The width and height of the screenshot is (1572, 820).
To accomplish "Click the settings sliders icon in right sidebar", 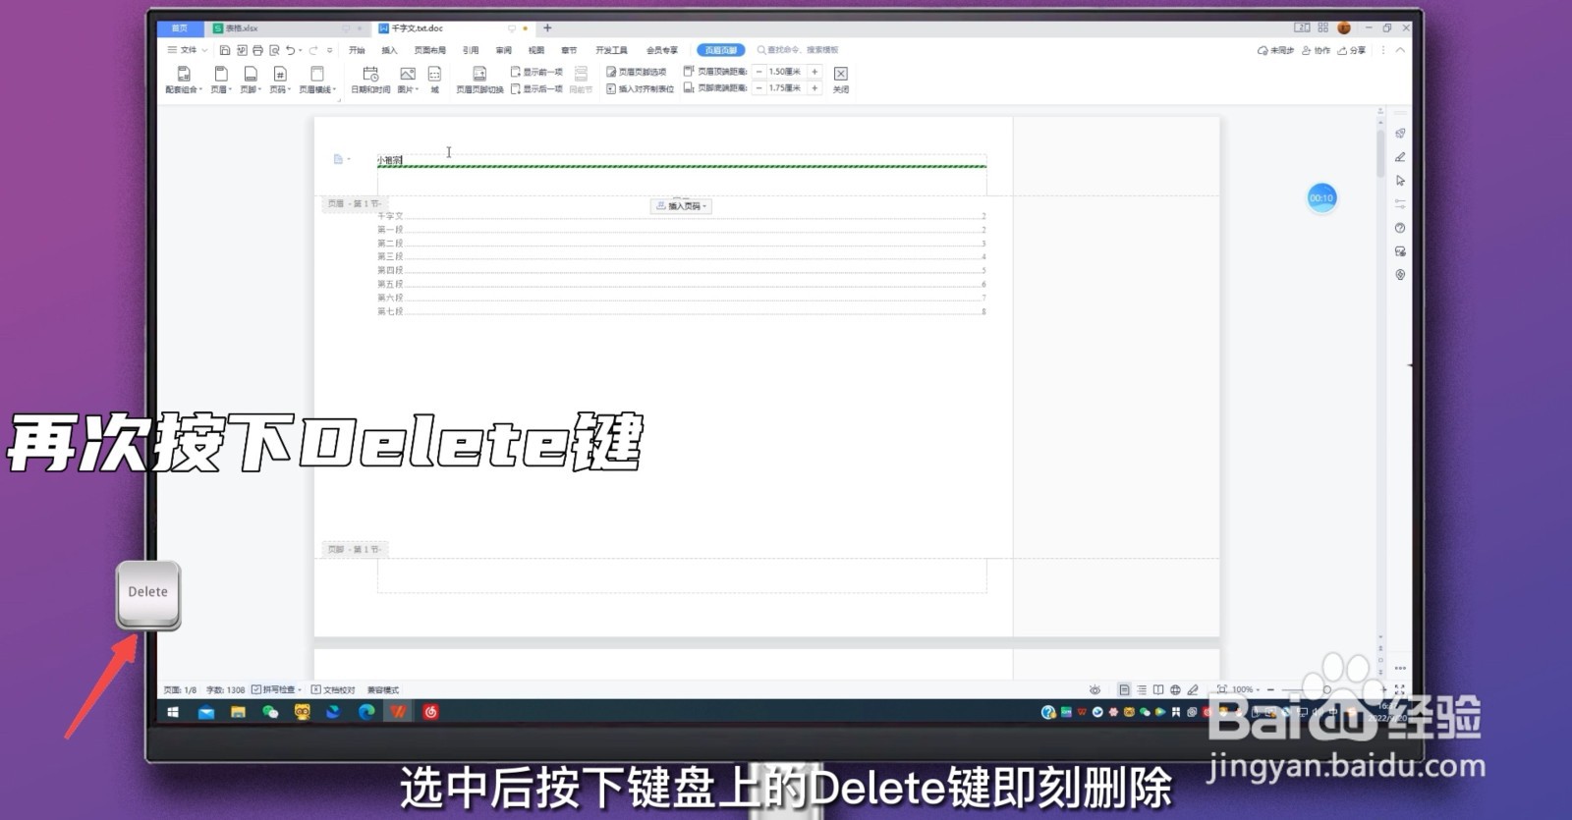I will click(1400, 204).
